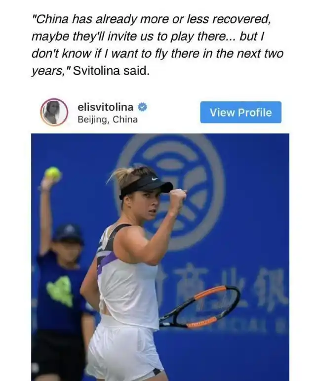Click the ball kid's navy cap
Viewport: 316px width, 381px height.
[68, 233]
